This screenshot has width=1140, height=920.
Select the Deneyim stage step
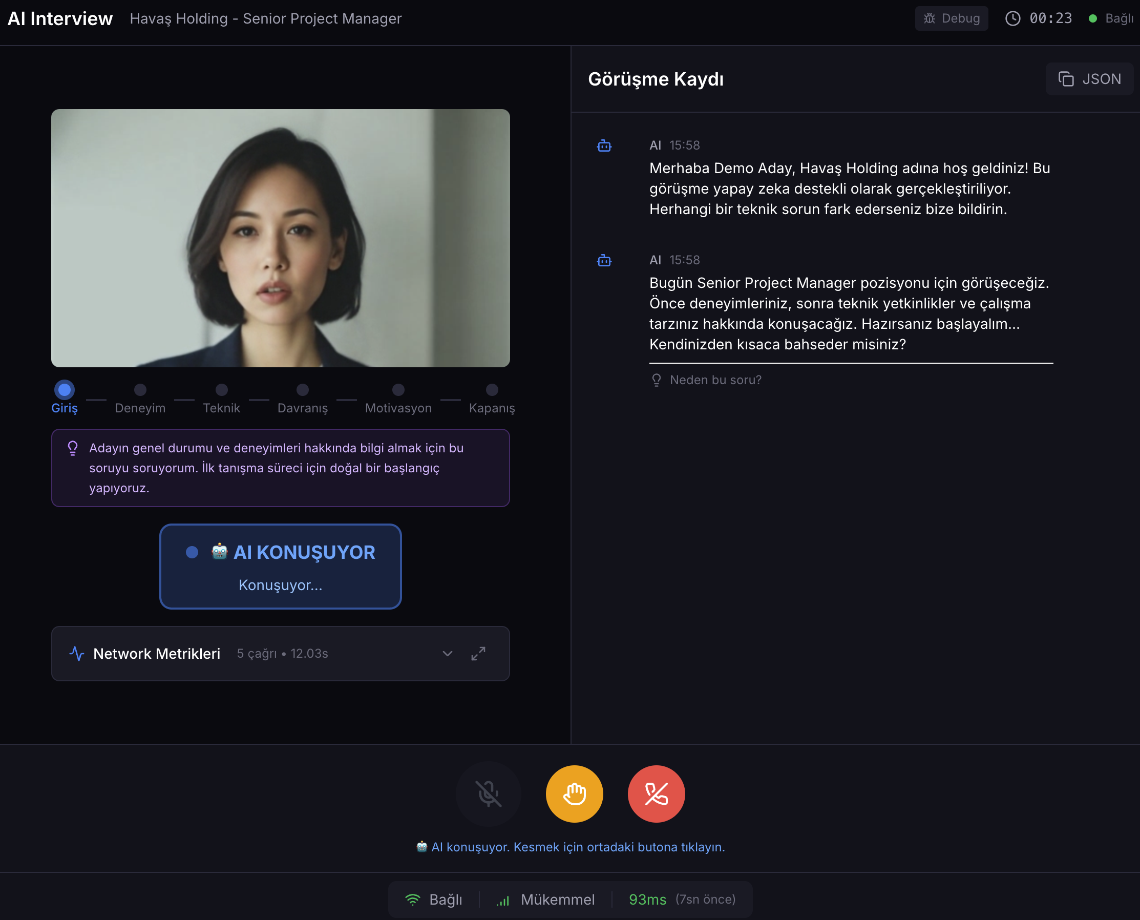(140, 390)
